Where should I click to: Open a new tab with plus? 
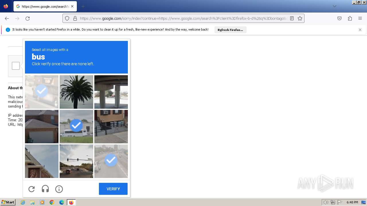(83, 6)
